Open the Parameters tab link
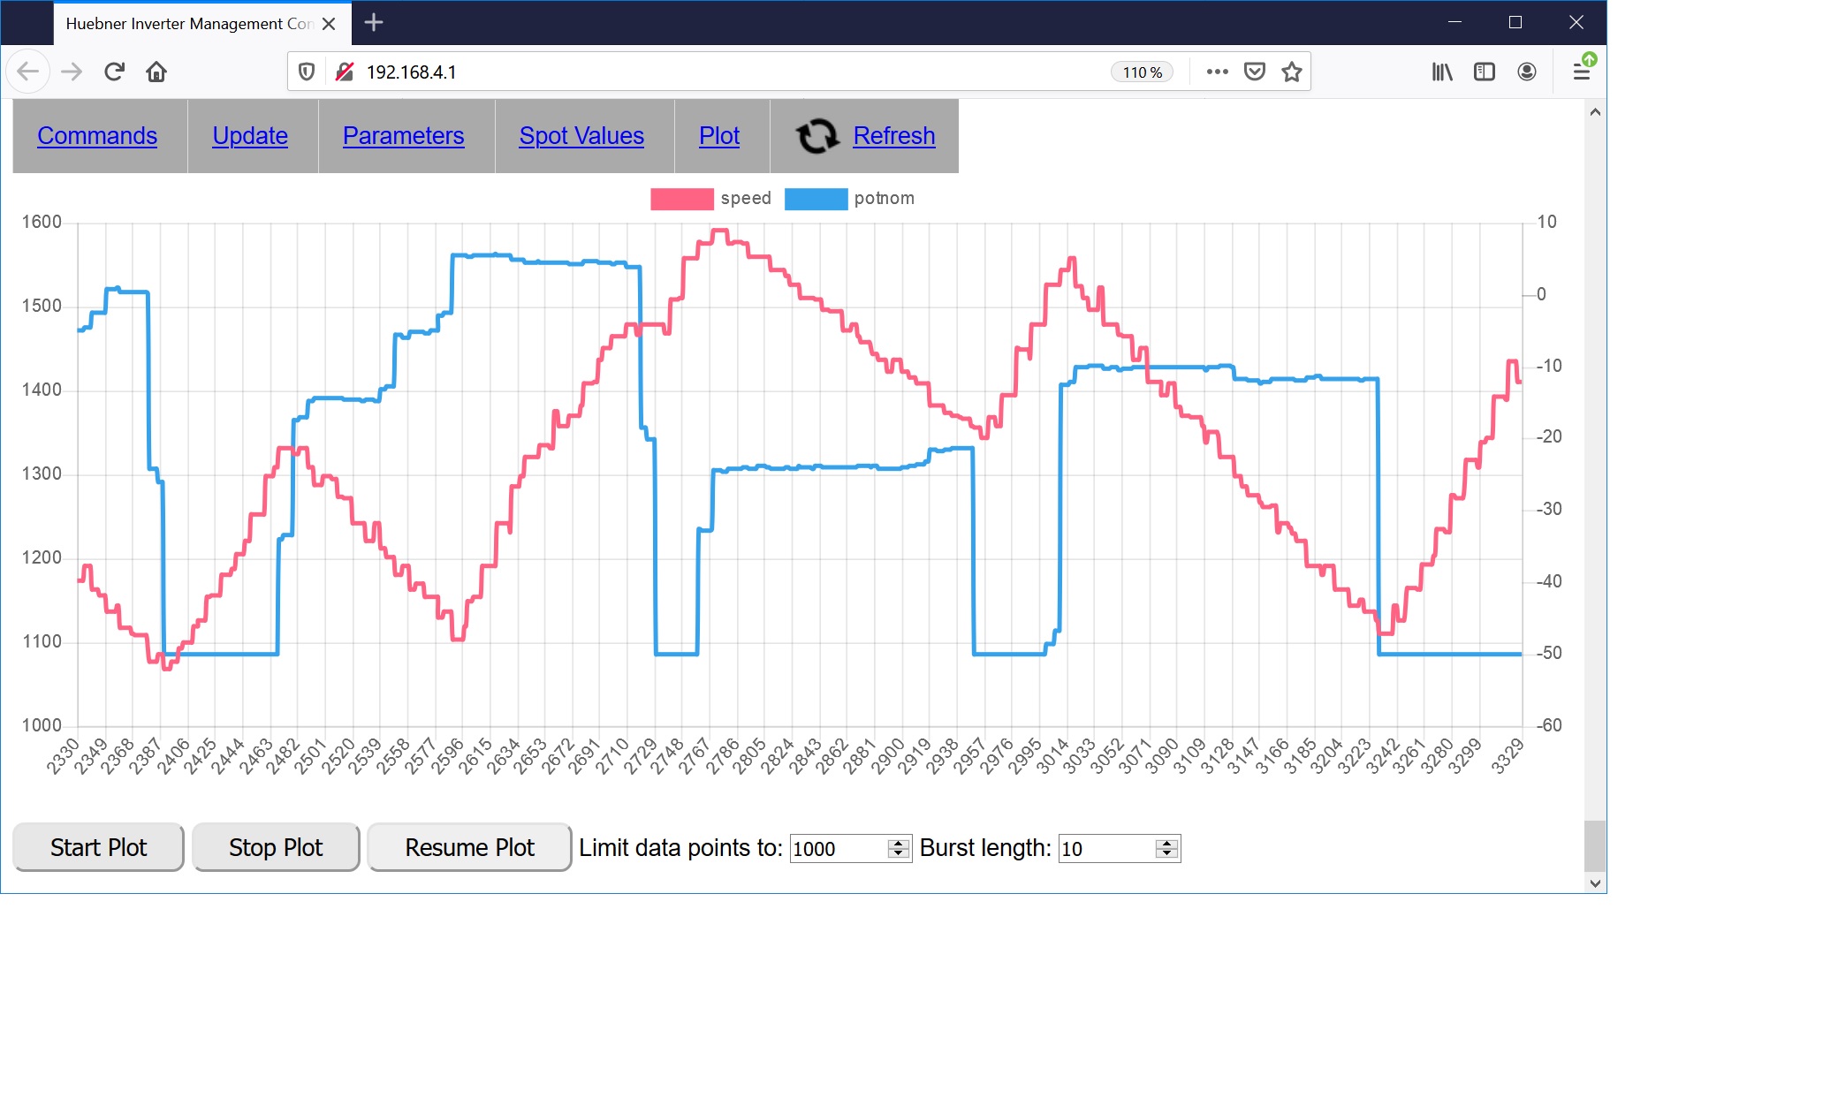The height and width of the screenshot is (1106, 1838). coord(403,136)
